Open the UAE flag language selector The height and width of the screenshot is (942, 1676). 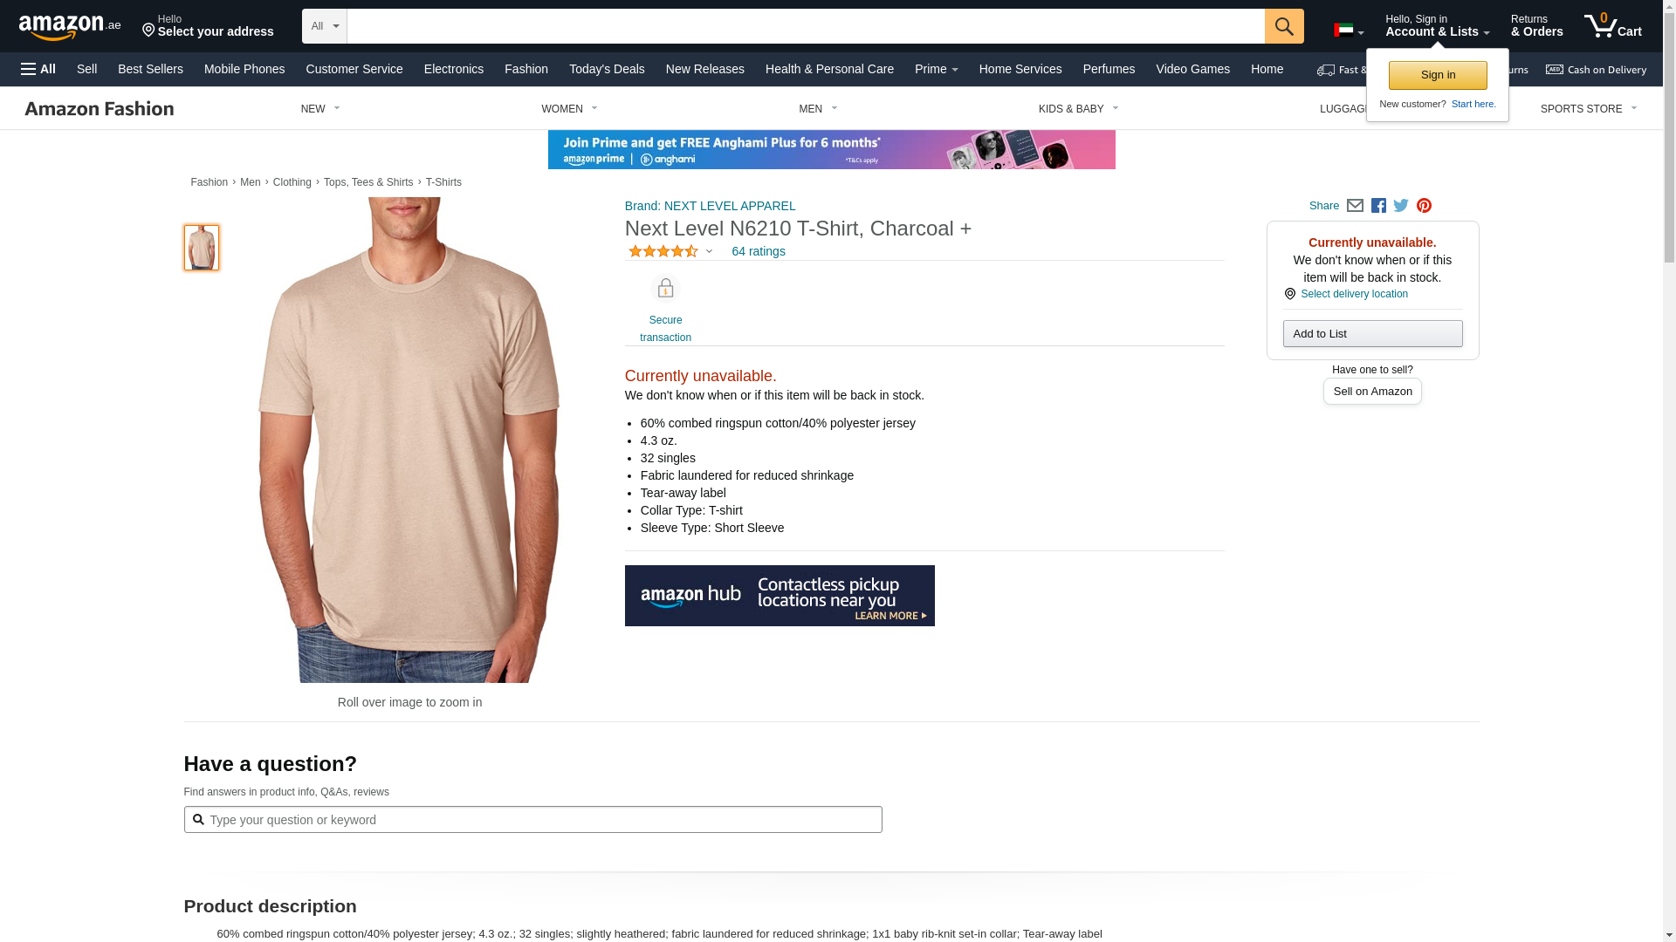pyautogui.click(x=1349, y=31)
